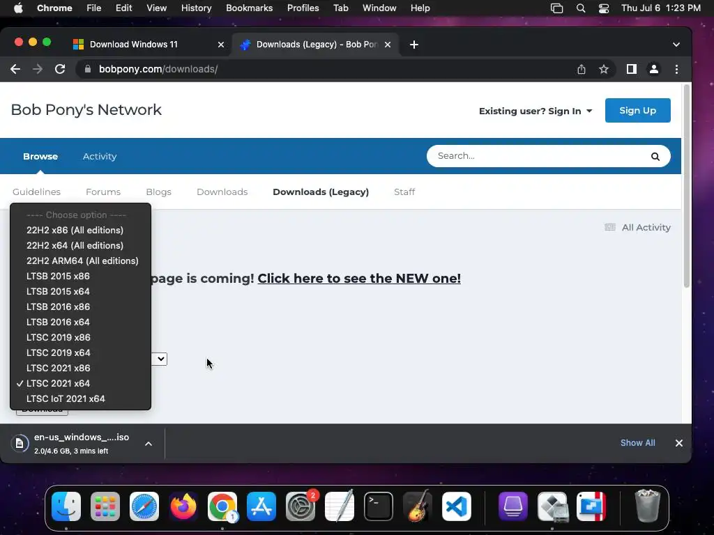714x535 pixels.
Task: Open Chrome three-dot menu
Action: click(676, 69)
